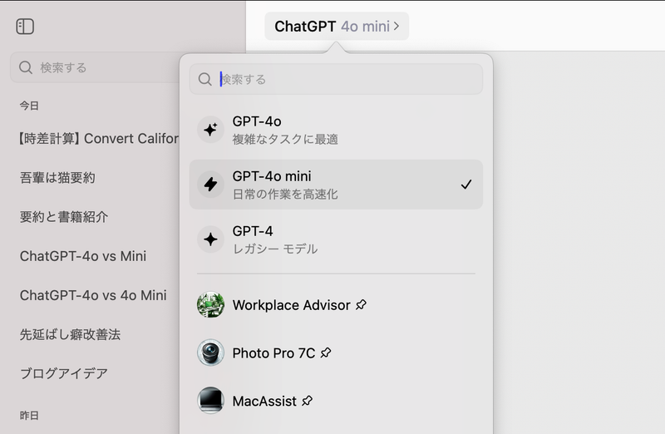
Task: Select the GPT-4 legacy model
Action: (336, 239)
